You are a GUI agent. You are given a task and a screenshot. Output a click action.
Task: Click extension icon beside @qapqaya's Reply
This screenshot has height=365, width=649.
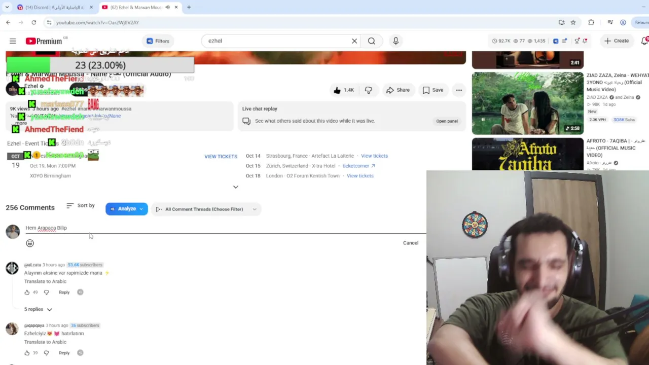pyautogui.click(x=80, y=353)
